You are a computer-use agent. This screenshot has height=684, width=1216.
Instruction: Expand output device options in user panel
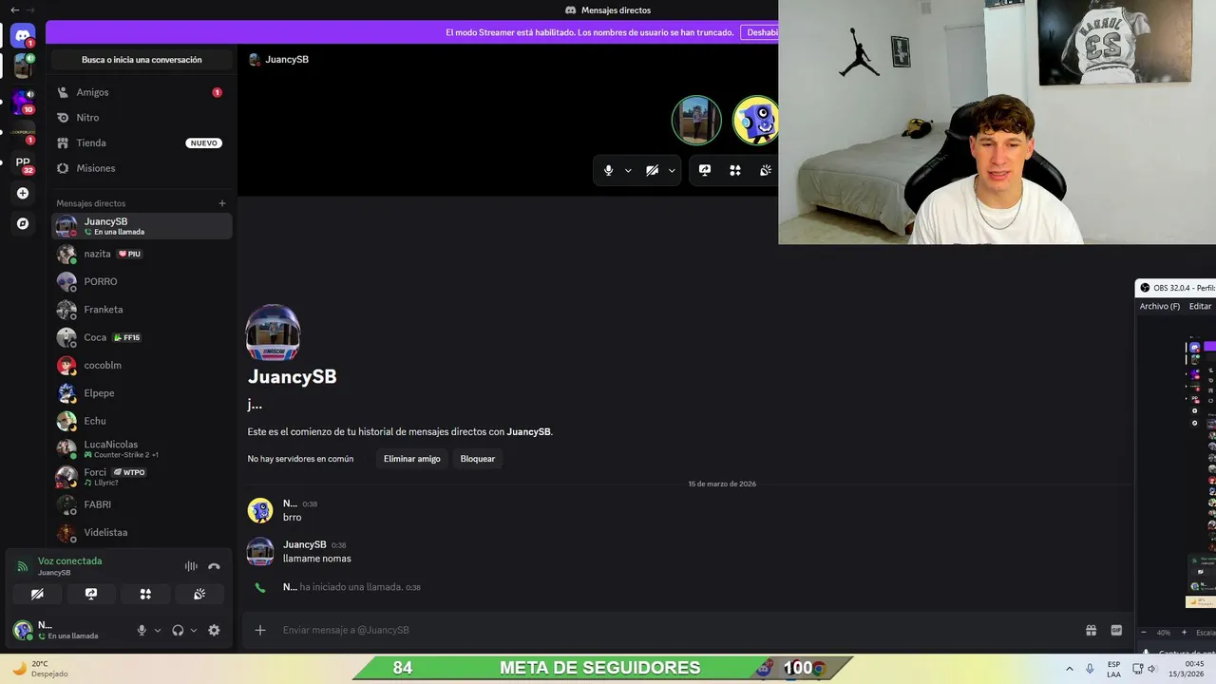coord(194,630)
